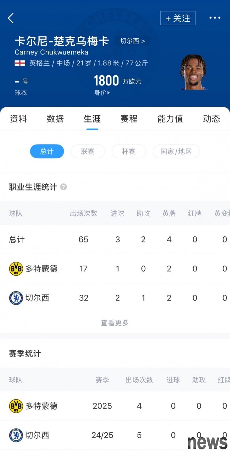This screenshot has height=451, width=230.
Task: Select the 杯赛 filter pill
Action: click(129, 151)
